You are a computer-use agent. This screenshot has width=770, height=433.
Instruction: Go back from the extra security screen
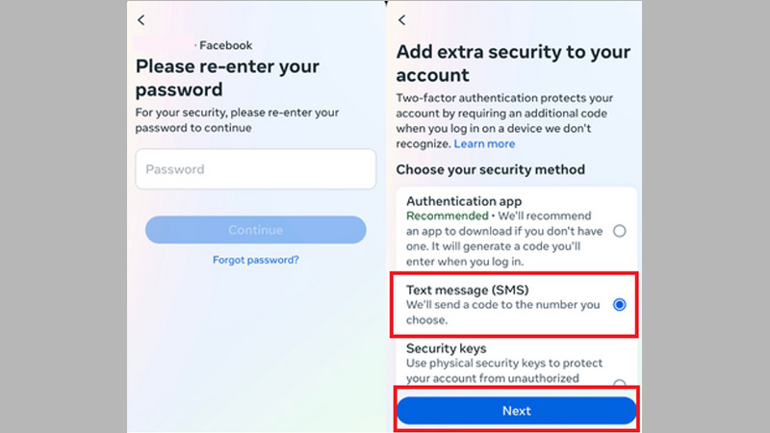[x=402, y=20]
